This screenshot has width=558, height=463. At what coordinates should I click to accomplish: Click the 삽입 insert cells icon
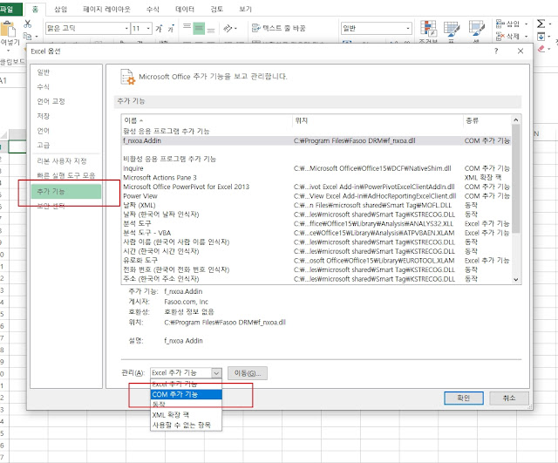[x=507, y=24]
